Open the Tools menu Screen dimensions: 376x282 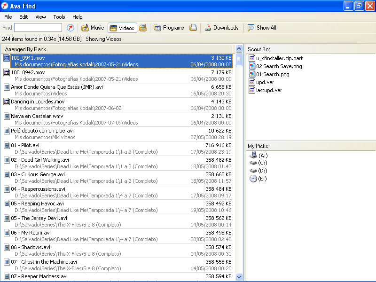[x=59, y=16]
